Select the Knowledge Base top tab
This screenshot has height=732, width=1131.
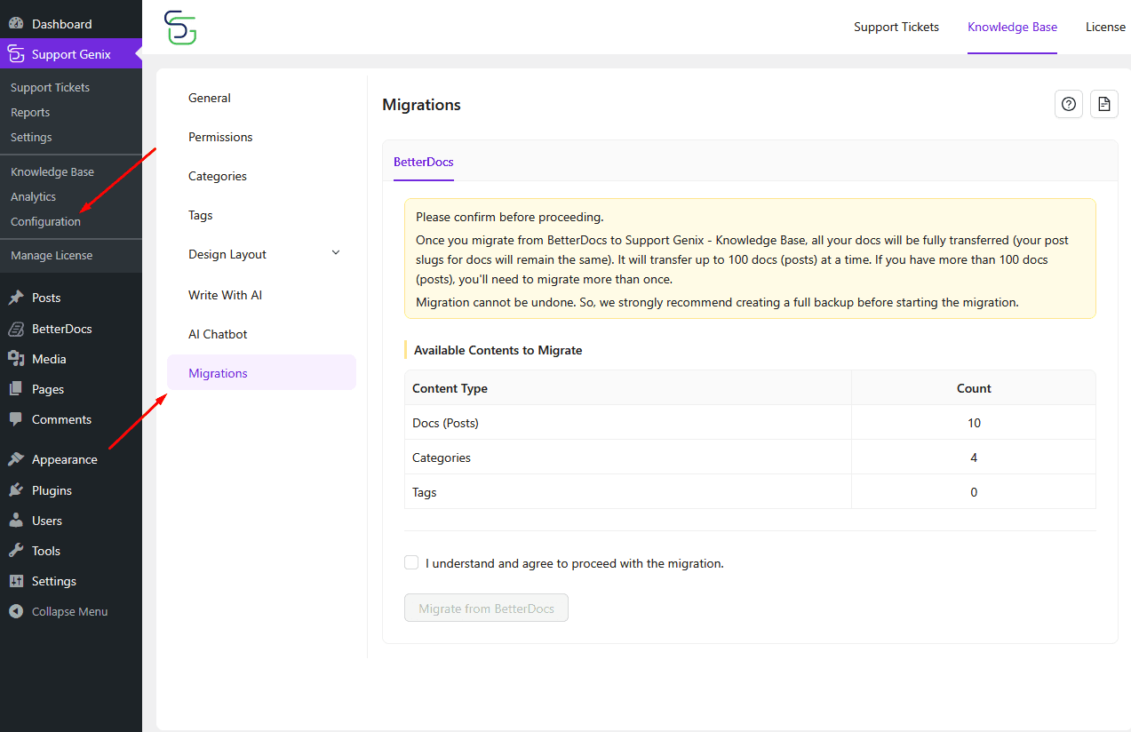click(x=1012, y=27)
